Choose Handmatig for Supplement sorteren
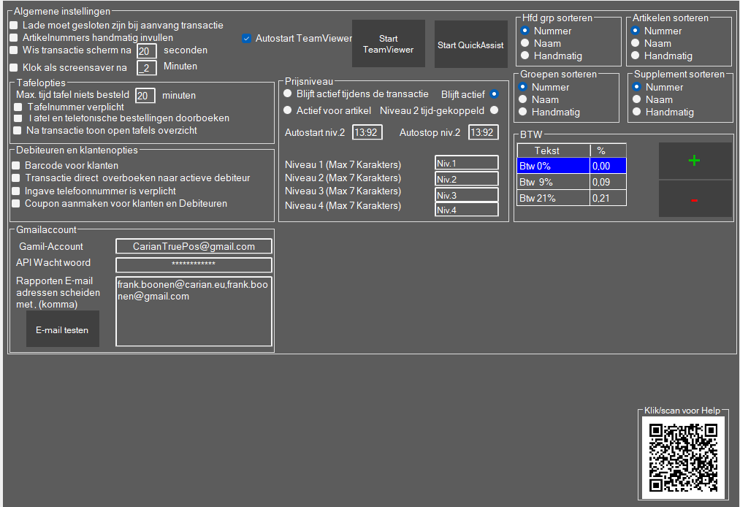Screen dimensions: 740x507 pyautogui.click(x=637, y=112)
